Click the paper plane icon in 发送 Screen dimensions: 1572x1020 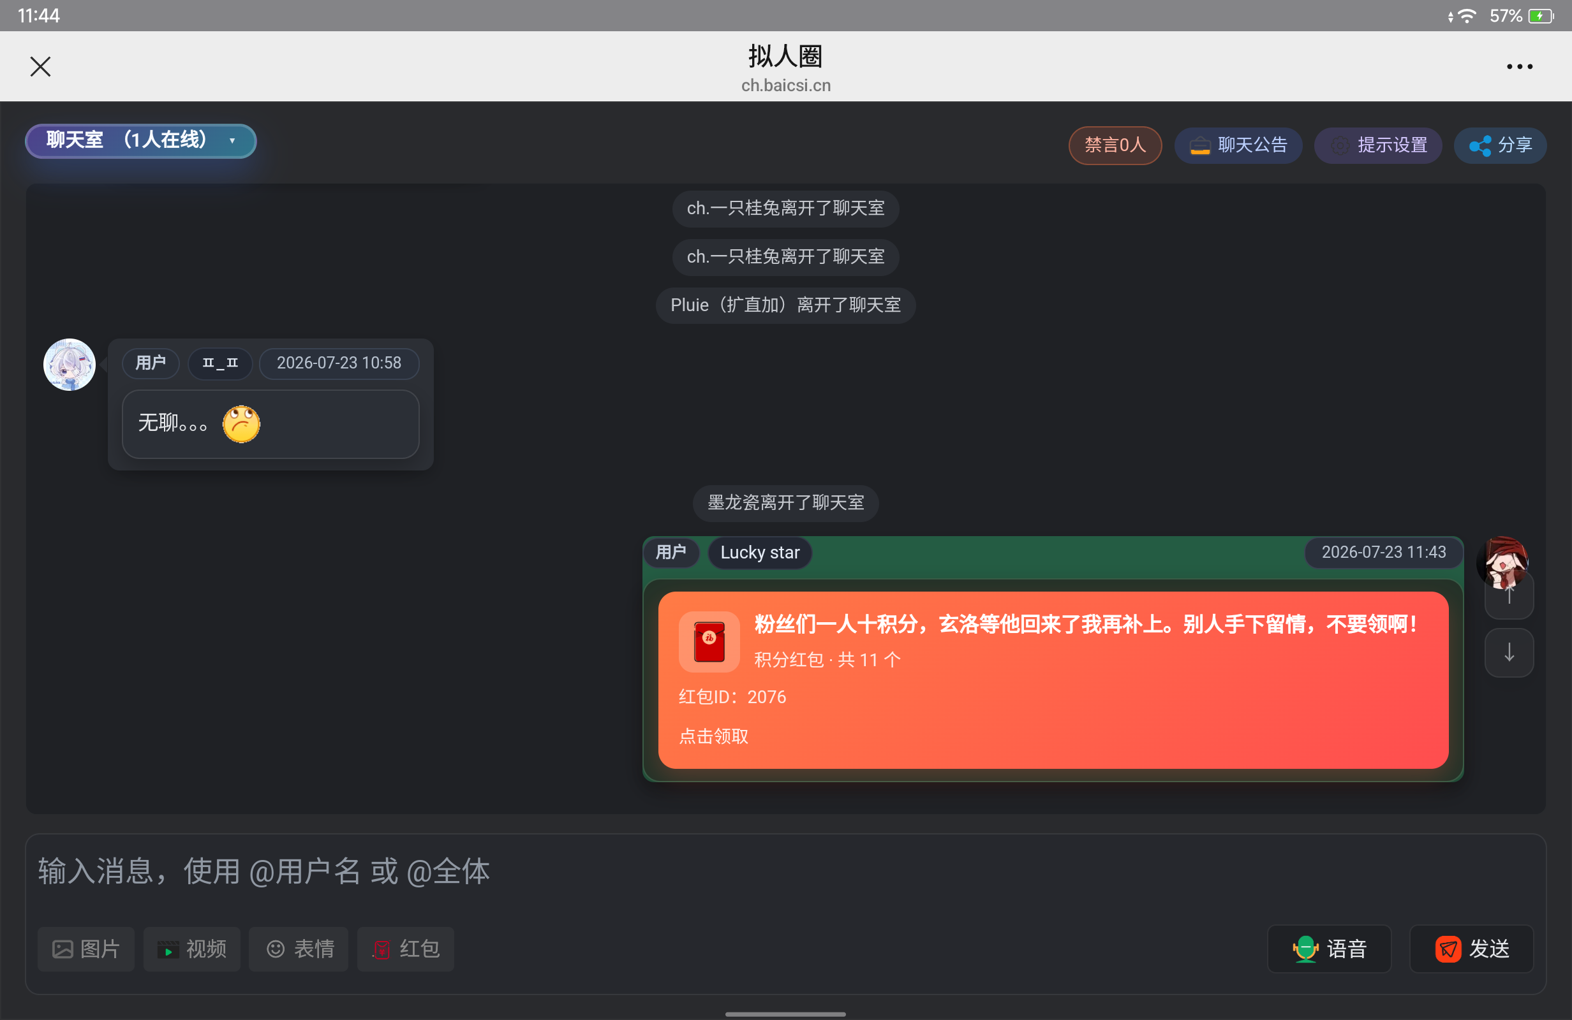tap(1448, 949)
